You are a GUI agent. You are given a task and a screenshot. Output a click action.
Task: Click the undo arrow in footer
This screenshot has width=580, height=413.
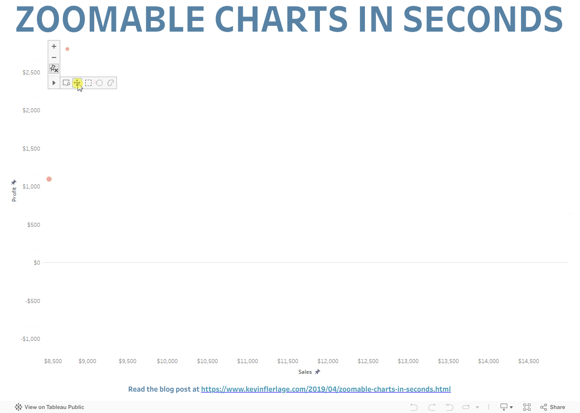414,407
